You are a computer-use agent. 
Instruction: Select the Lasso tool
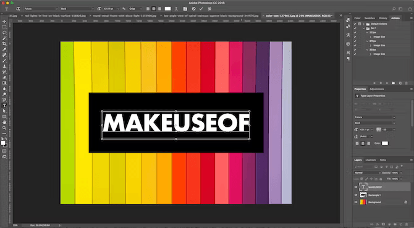click(x=4, y=33)
